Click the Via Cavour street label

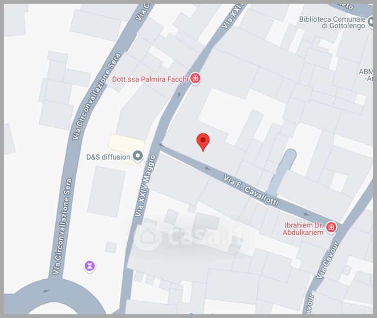click(x=328, y=260)
